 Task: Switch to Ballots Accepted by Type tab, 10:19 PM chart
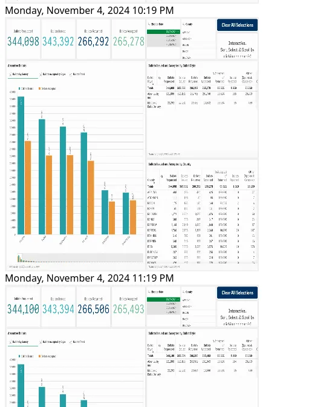pyautogui.click(x=53, y=74)
